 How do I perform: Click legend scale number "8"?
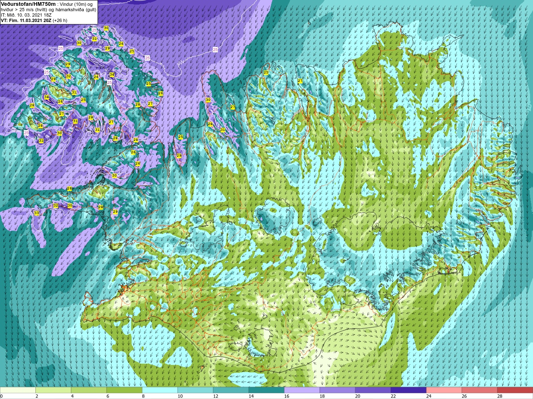pos(143,397)
